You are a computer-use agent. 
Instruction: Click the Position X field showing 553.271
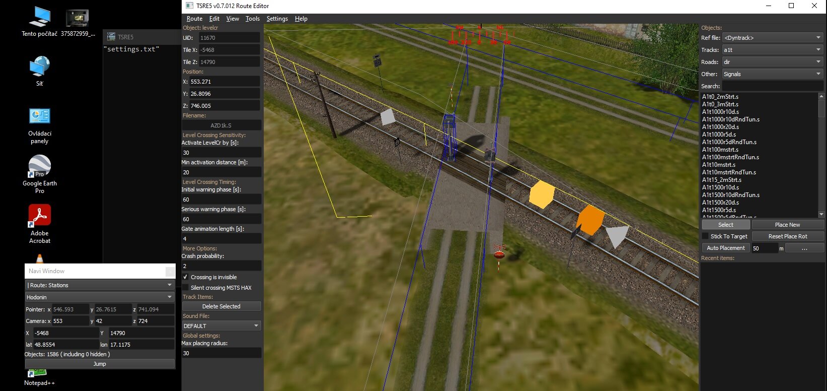click(224, 82)
